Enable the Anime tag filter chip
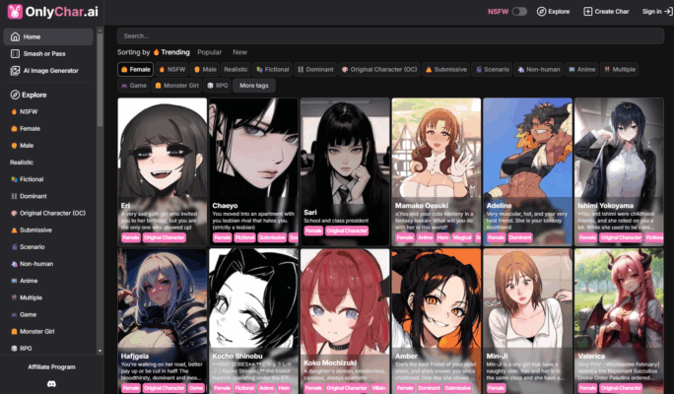The image size is (674, 394). (x=582, y=70)
